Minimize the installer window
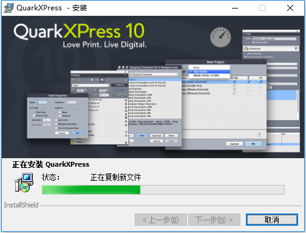 [x=235, y=8]
